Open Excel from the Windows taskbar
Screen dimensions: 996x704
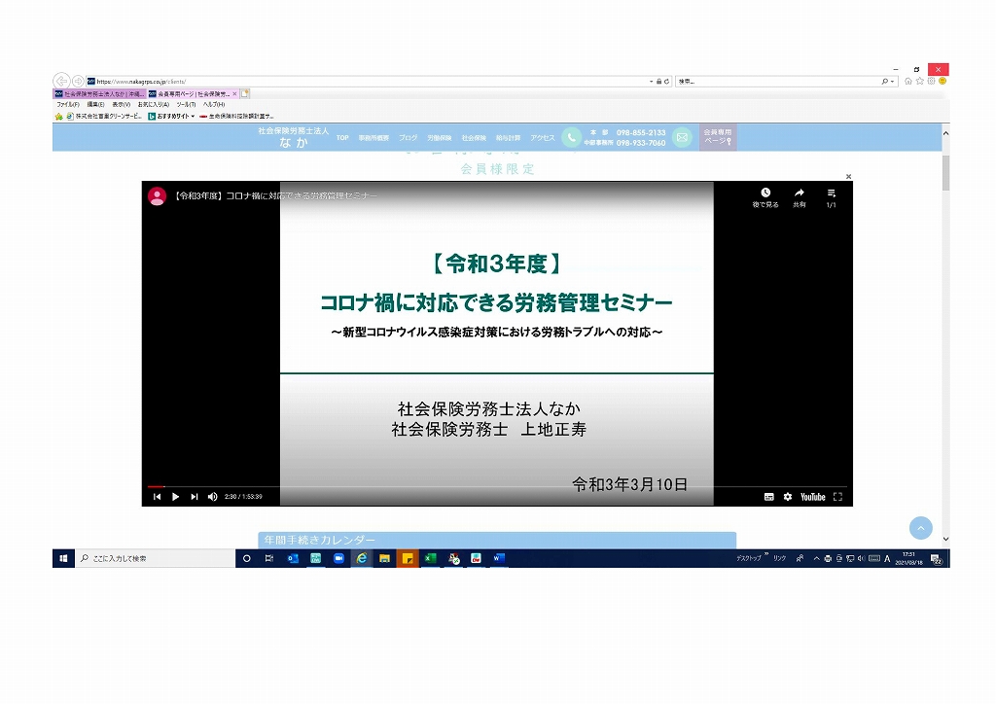(430, 558)
